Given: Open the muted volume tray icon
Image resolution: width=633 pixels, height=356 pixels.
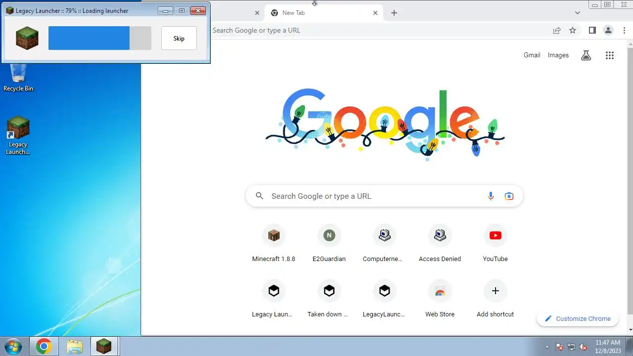Looking at the screenshot, I should pos(583,347).
